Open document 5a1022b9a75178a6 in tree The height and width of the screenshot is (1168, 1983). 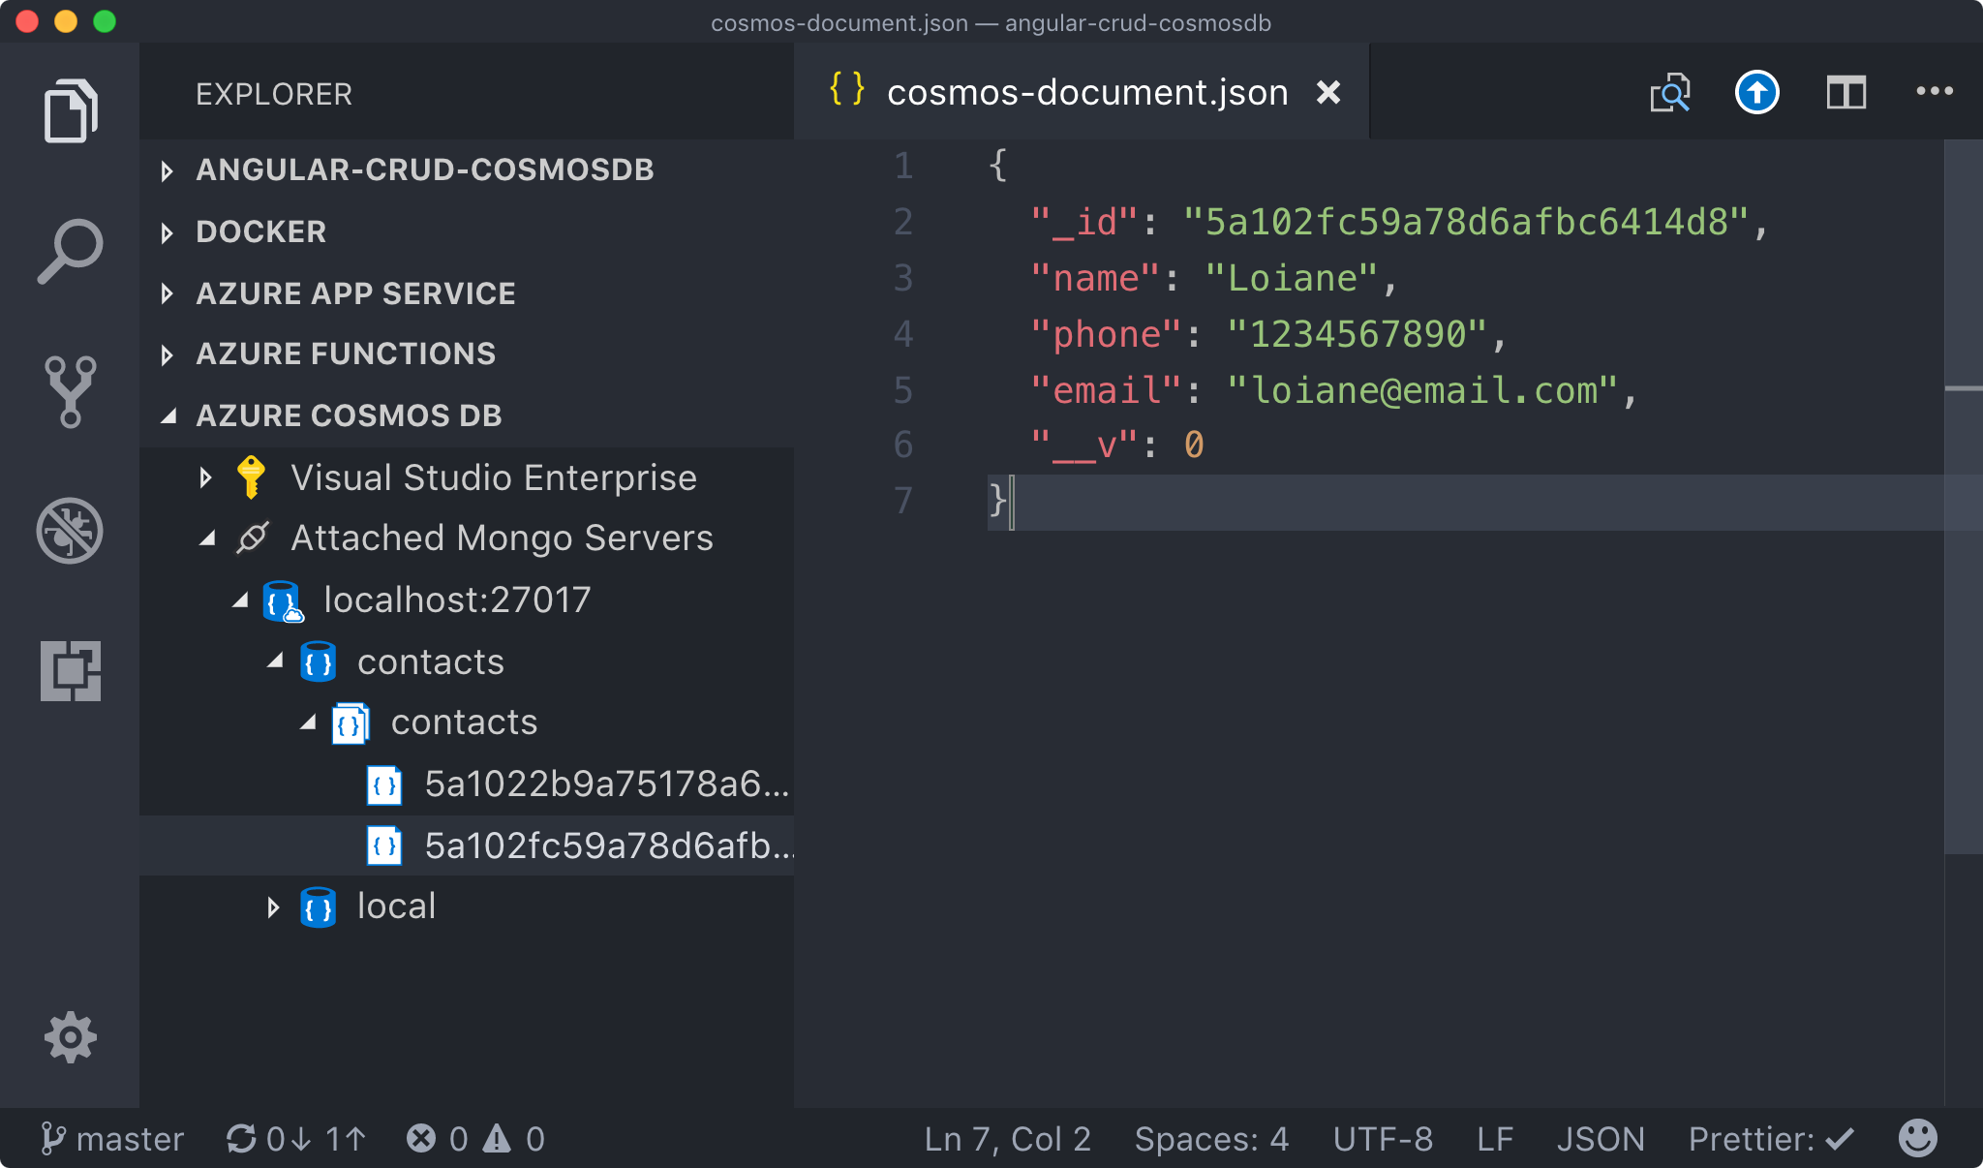pos(606,784)
